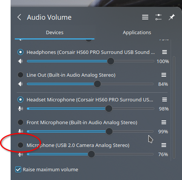Image resolution: width=182 pixels, height=180 pixels.
Task: Click the Line Out volume slider handle
Action: (97, 84)
